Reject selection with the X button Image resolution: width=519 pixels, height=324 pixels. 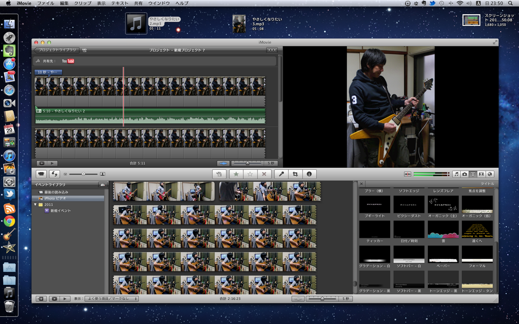point(264,174)
